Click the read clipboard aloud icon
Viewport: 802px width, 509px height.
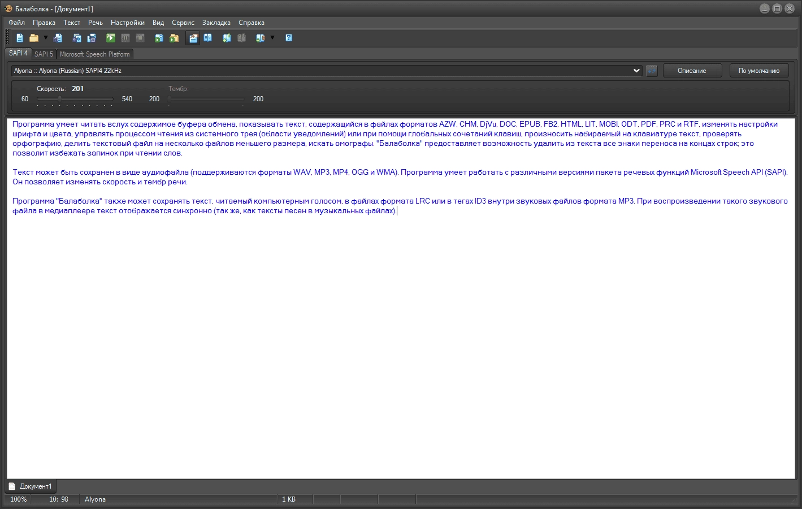click(x=159, y=38)
